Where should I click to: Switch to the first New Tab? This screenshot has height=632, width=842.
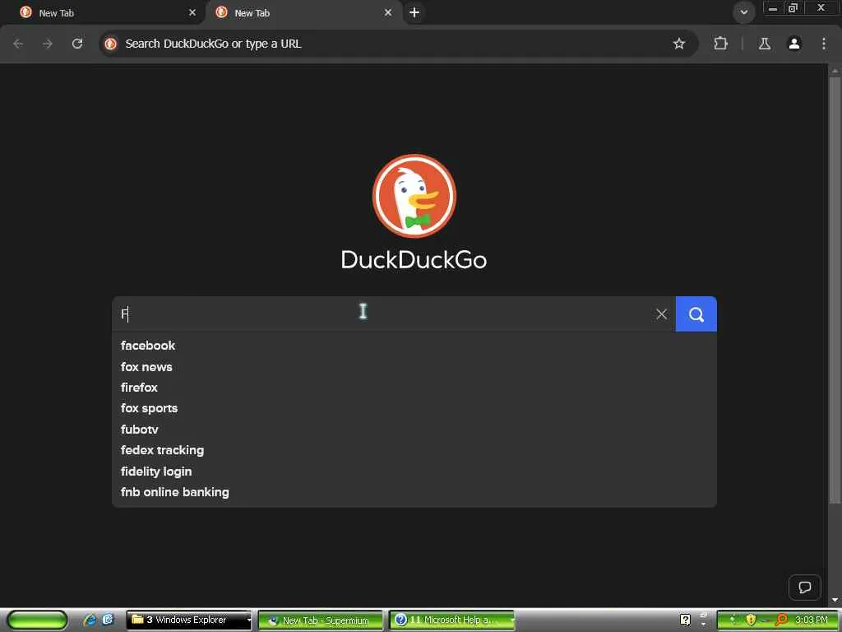103,13
